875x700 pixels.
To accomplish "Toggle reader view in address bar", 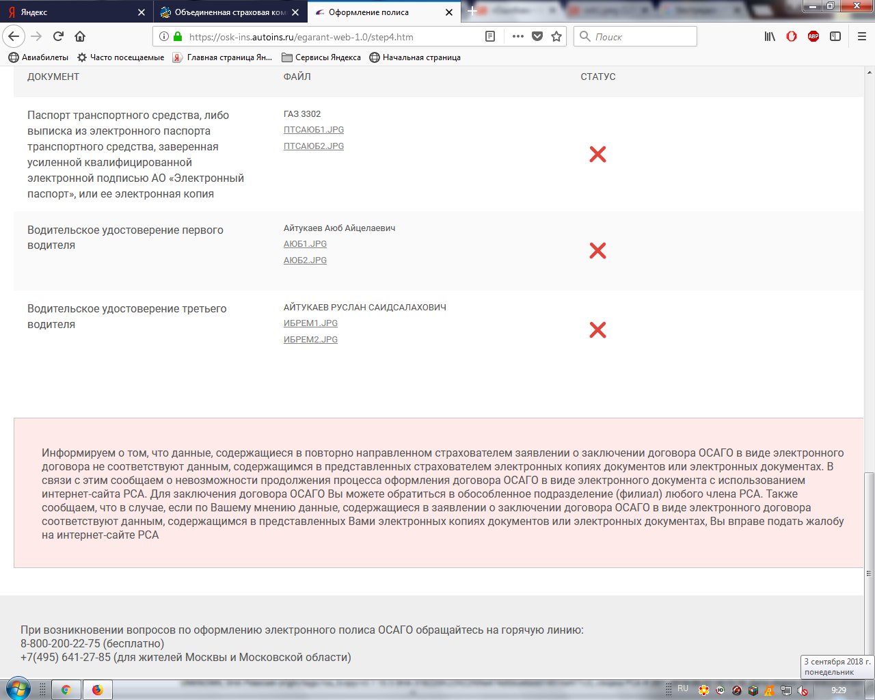I will [x=490, y=36].
